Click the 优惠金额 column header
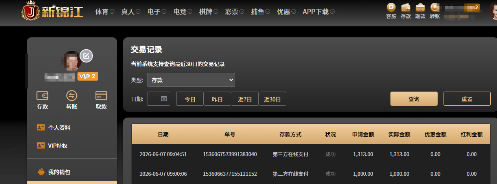The height and width of the screenshot is (184, 497). (x=436, y=134)
